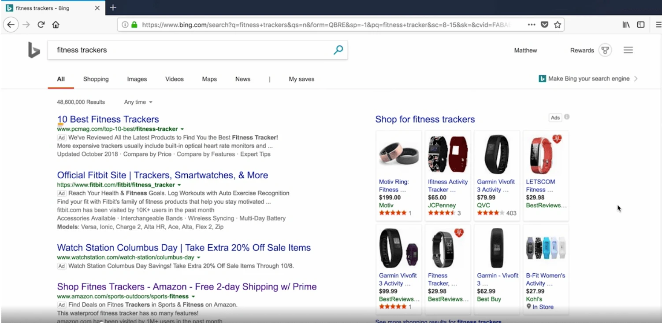Click the Best Buy seller name

click(x=489, y=299)
